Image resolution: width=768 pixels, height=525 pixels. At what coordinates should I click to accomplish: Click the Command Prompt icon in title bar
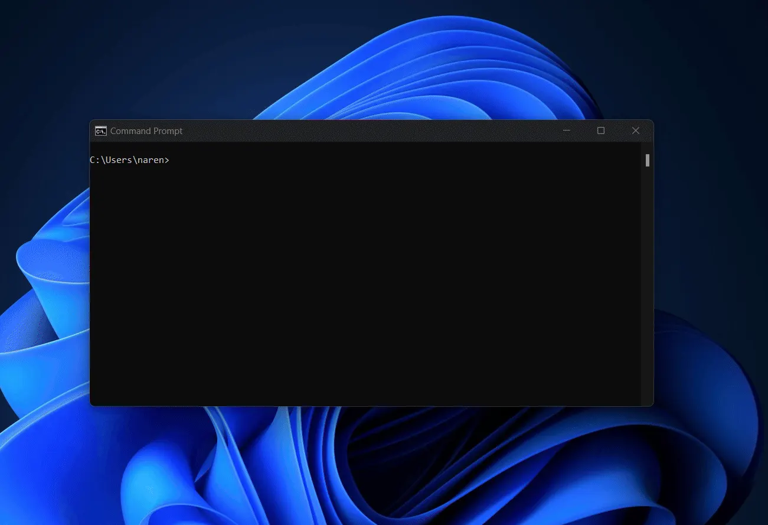coord(101,131)
